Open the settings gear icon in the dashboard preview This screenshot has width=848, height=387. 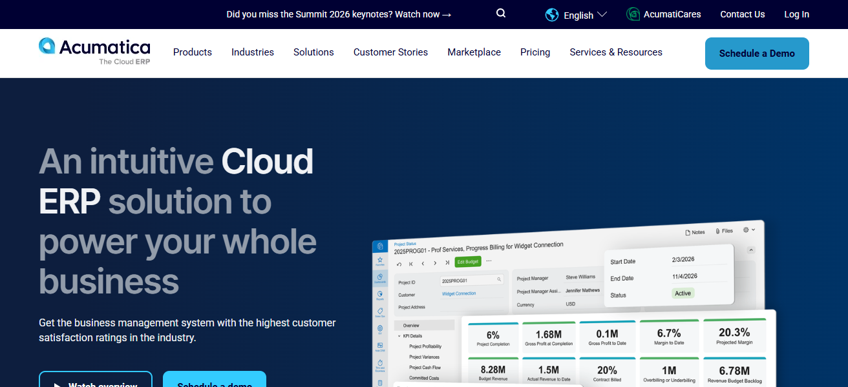click(745, 230)
